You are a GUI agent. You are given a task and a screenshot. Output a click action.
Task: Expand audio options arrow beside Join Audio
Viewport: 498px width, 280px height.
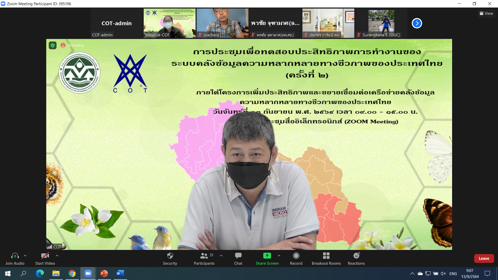point(25,256)
